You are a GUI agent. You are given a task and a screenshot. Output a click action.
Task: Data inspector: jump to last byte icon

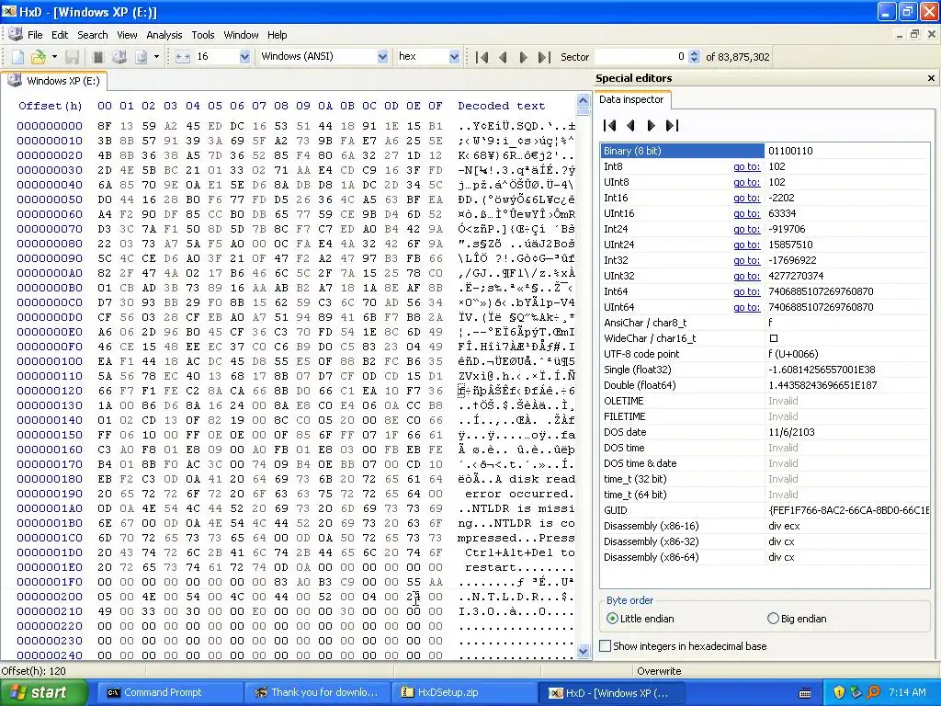click(672, 125)
